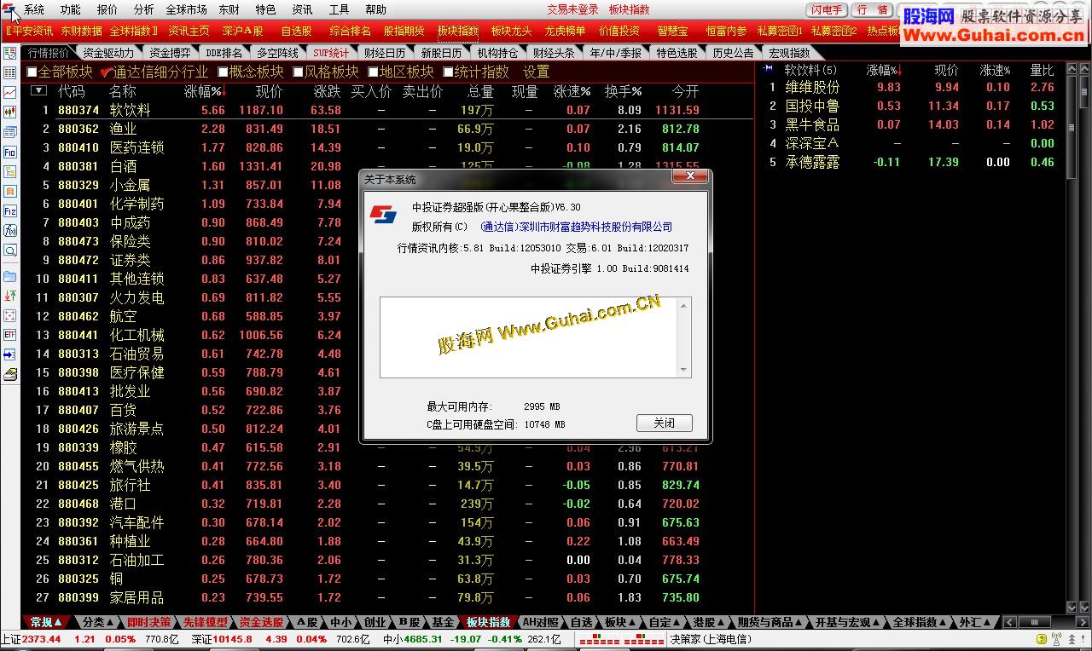Switch to the SUP统计 tab

(331, 53)
